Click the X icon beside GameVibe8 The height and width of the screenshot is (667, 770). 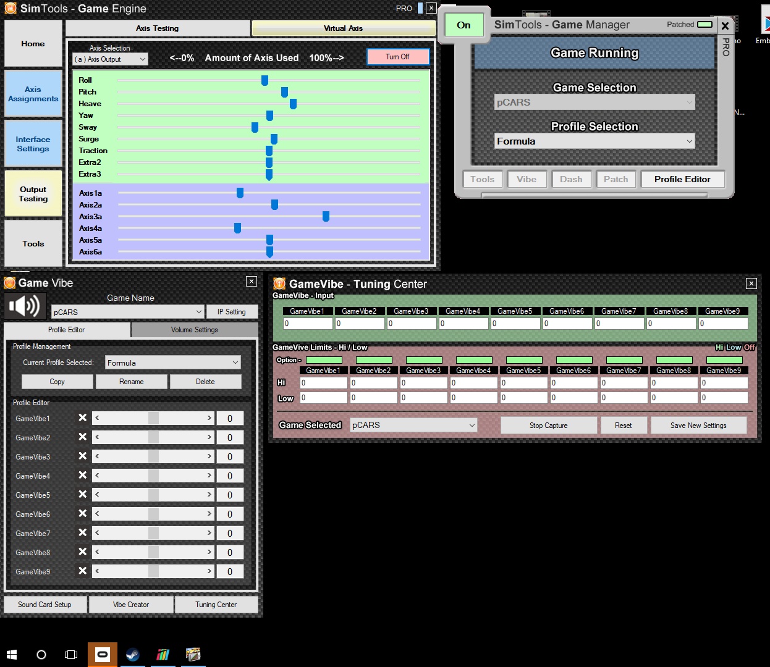click(83, 552)
